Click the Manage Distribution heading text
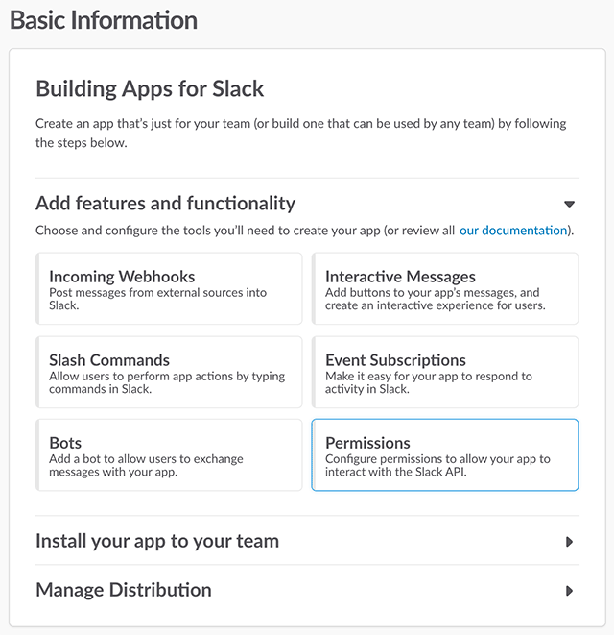The height and width of the screenshot is (635, 614). [x=124, y=590]
